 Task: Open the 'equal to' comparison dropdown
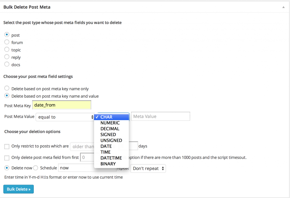pyautogui.click(x=65, y=117)
